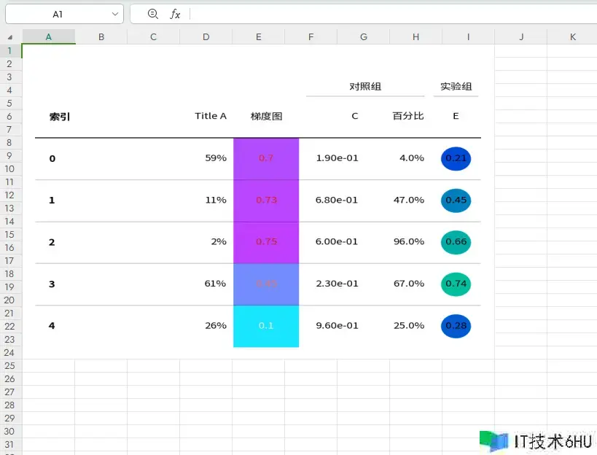Click the blue 0.21 circle in column E
Screen dimensions: 597x455
point(456,158)
